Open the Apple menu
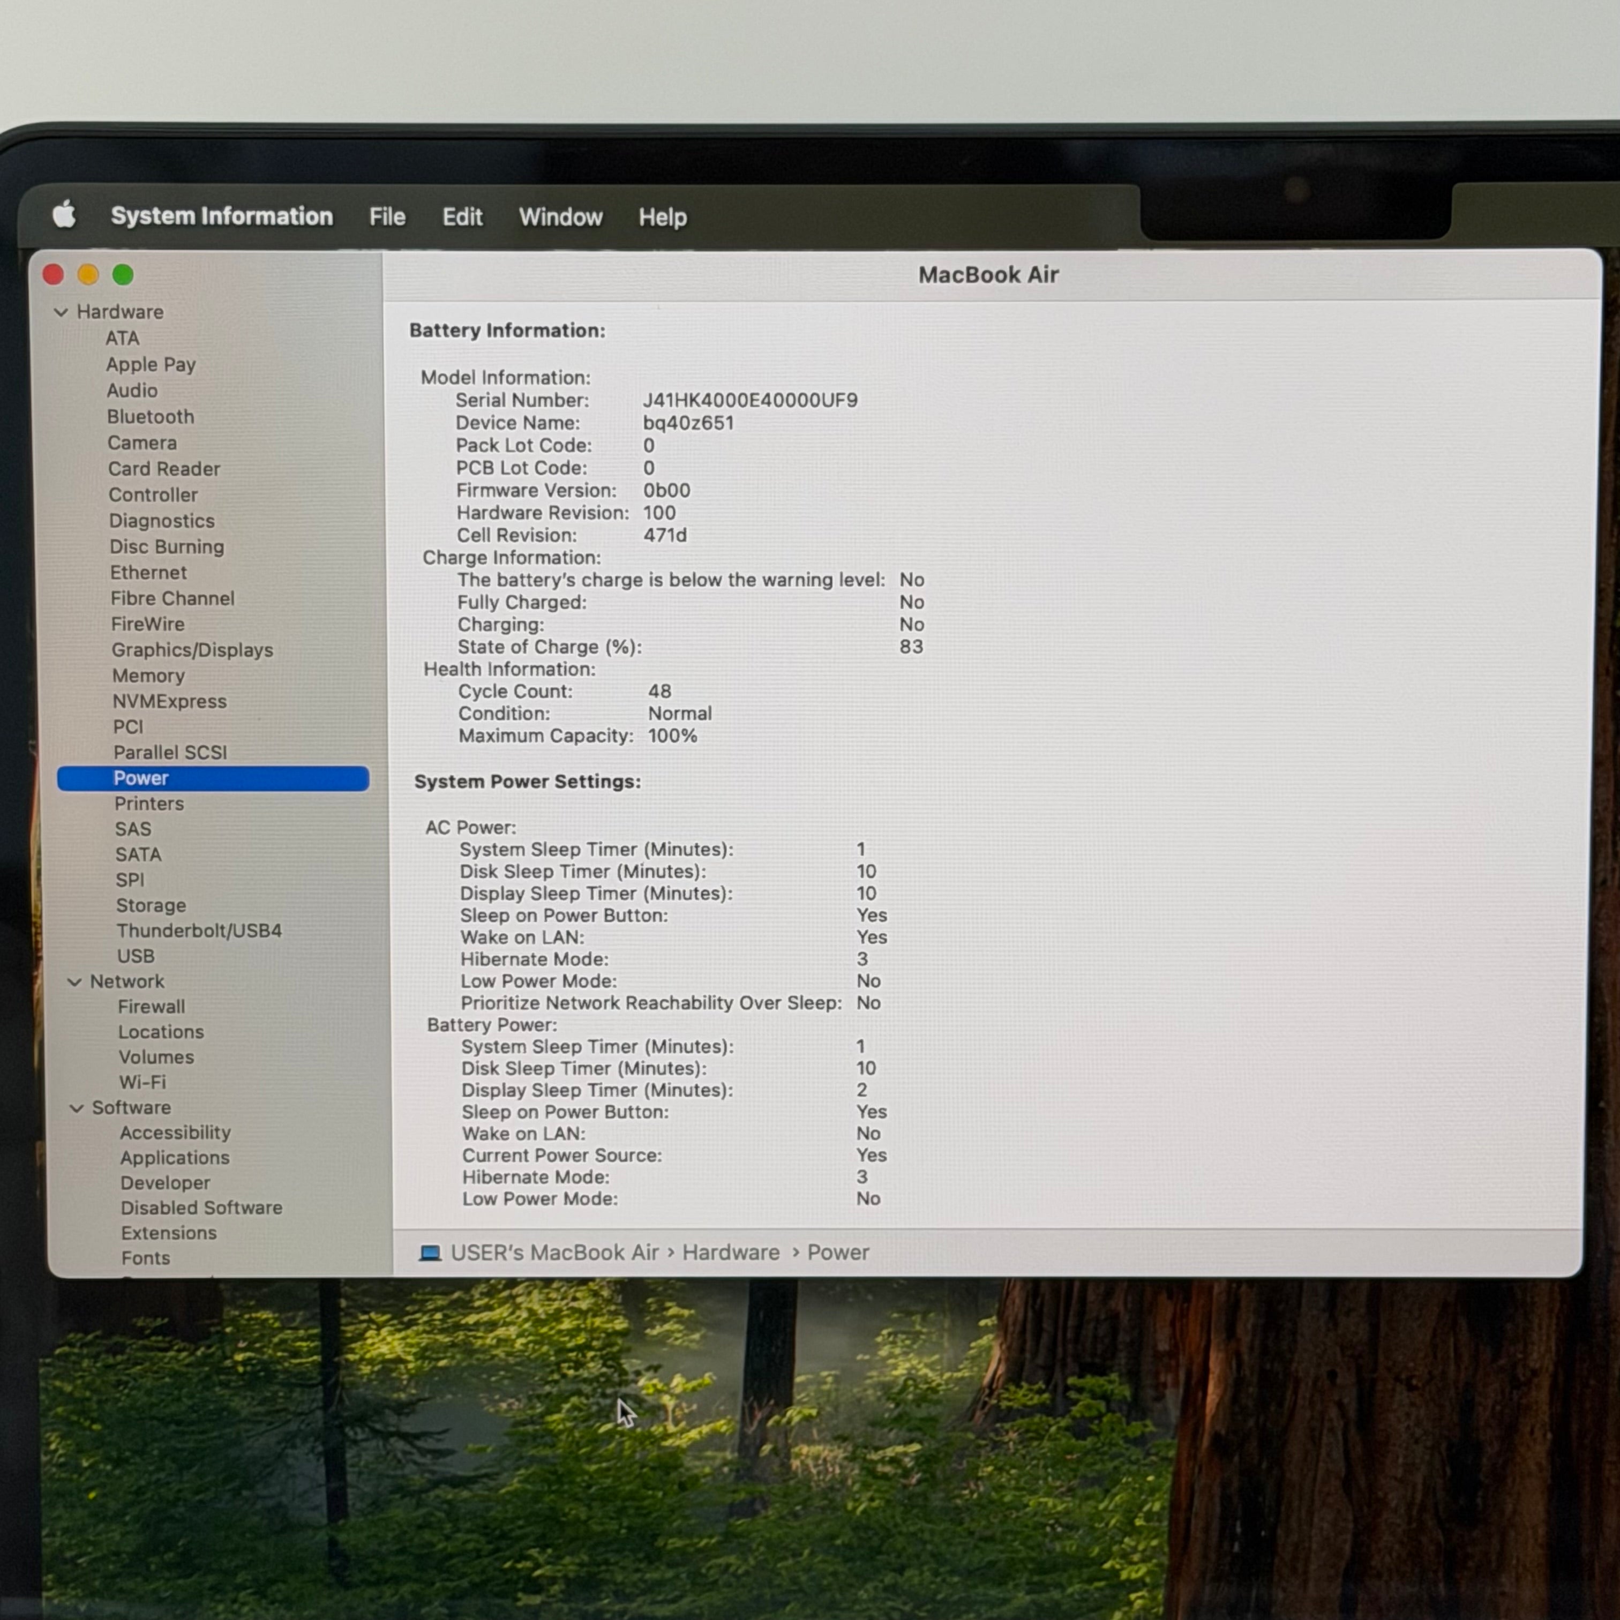The image size is (1620, 1620). pyautogui.click(x=64, y=215)
